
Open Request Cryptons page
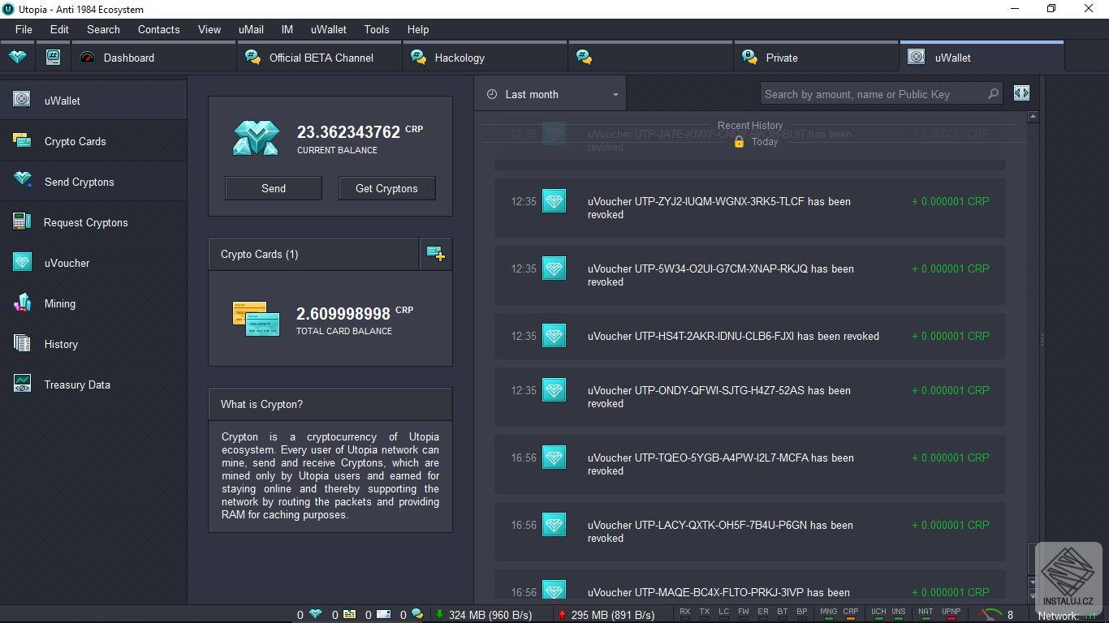[x=93, y=222]
